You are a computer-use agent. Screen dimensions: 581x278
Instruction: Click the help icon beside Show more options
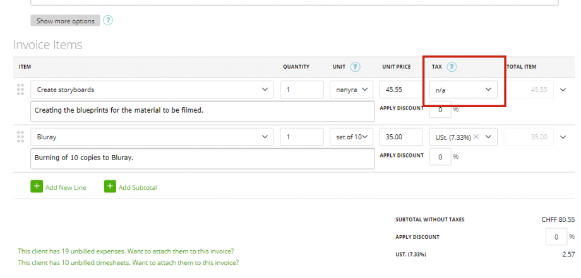(108, 20)
